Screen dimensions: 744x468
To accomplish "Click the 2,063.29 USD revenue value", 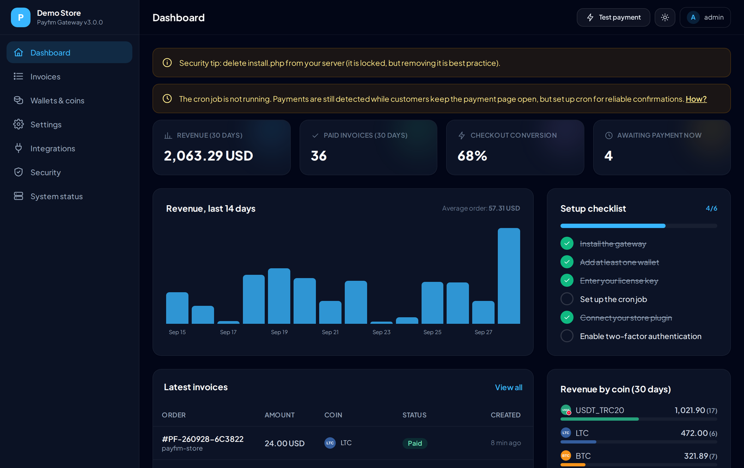I will pyautogui.click(x=209, y=156).
